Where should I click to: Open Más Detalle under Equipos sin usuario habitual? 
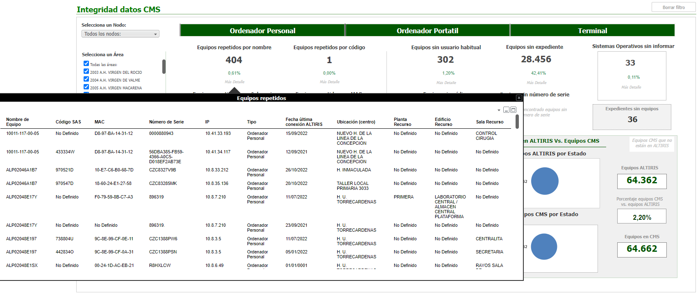pos(446,83)
